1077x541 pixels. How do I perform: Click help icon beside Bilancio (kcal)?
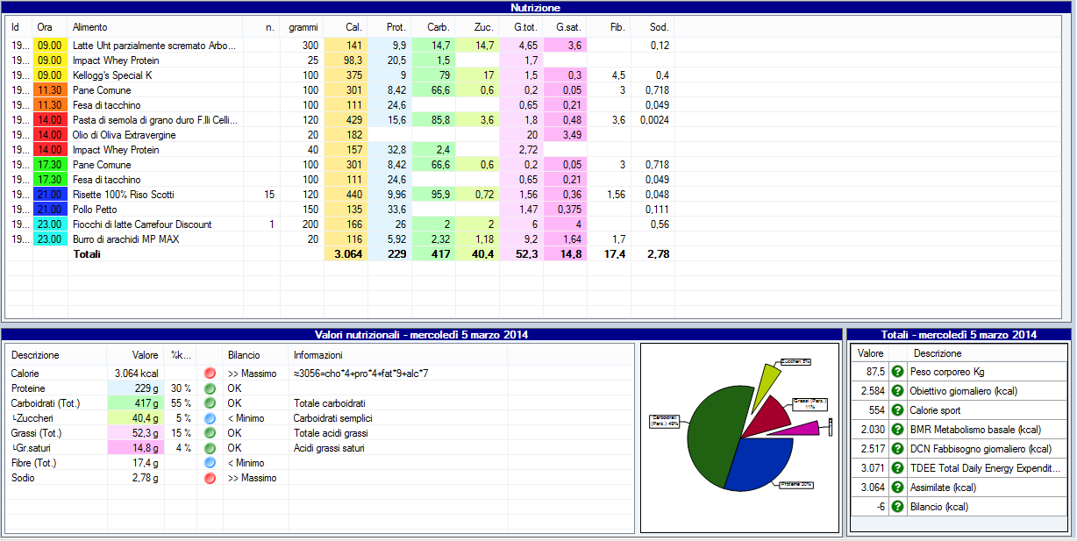point(897,507)
